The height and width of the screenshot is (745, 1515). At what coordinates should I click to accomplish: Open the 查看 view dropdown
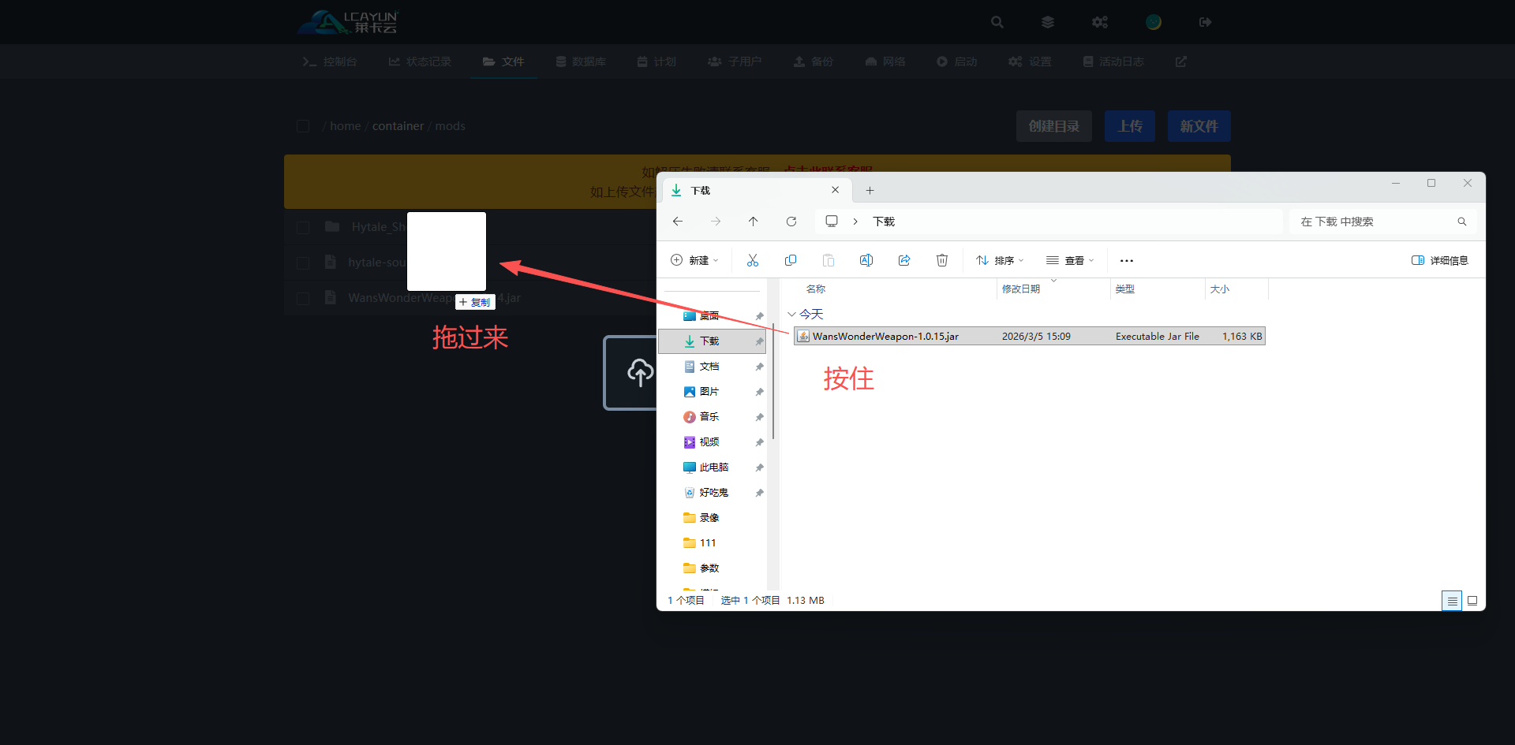click(1069, 260)
